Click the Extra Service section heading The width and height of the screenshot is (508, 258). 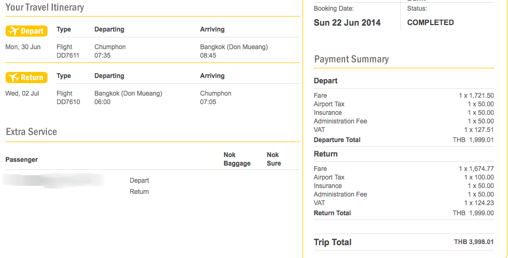tap(31, 132)
